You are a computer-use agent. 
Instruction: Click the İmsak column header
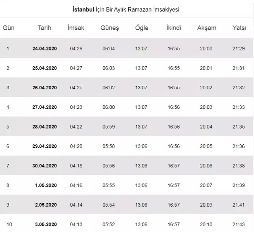pos(76,28)
